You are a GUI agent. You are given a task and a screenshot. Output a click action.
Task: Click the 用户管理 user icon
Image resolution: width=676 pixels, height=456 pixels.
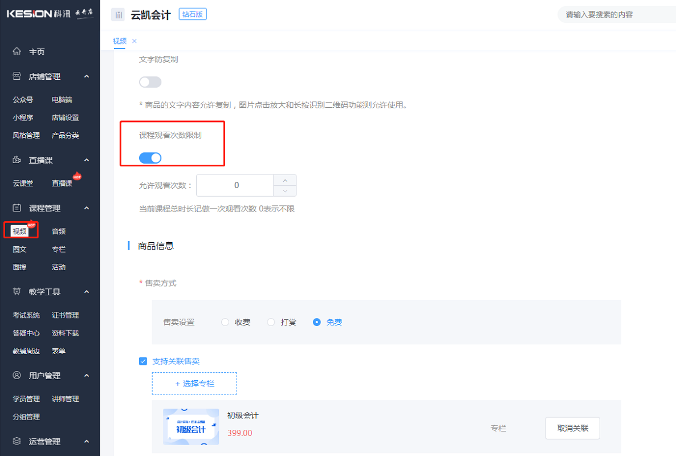click(x=17, y=376)
